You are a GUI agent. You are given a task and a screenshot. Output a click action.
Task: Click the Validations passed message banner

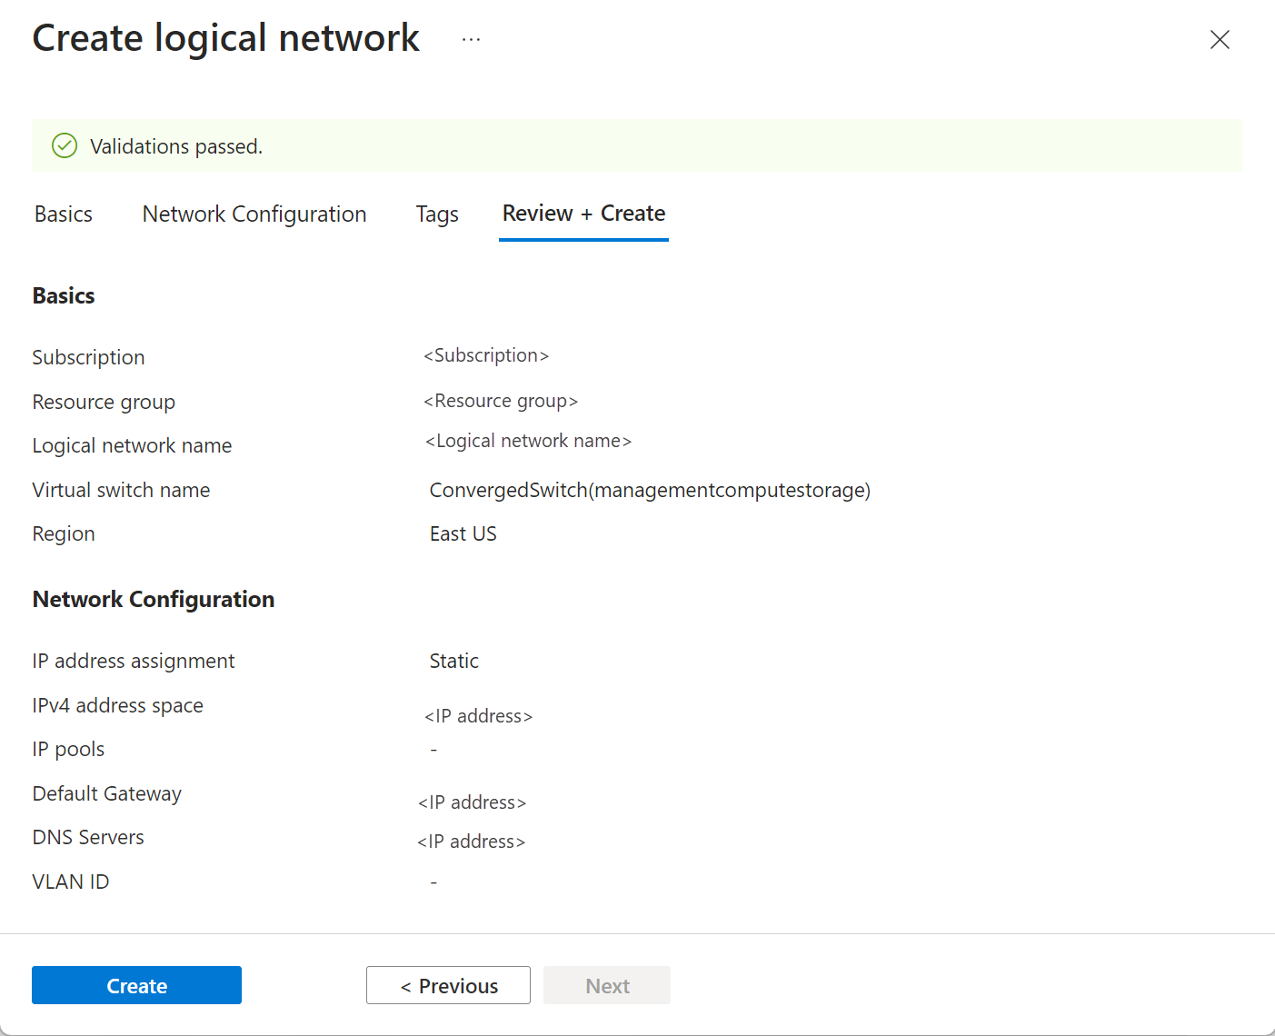637,145
